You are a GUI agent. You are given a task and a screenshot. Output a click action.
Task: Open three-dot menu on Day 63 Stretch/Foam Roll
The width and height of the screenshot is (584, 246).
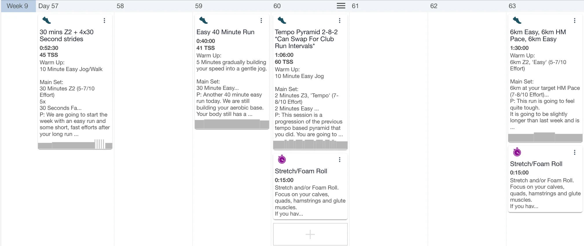[575, 152]
